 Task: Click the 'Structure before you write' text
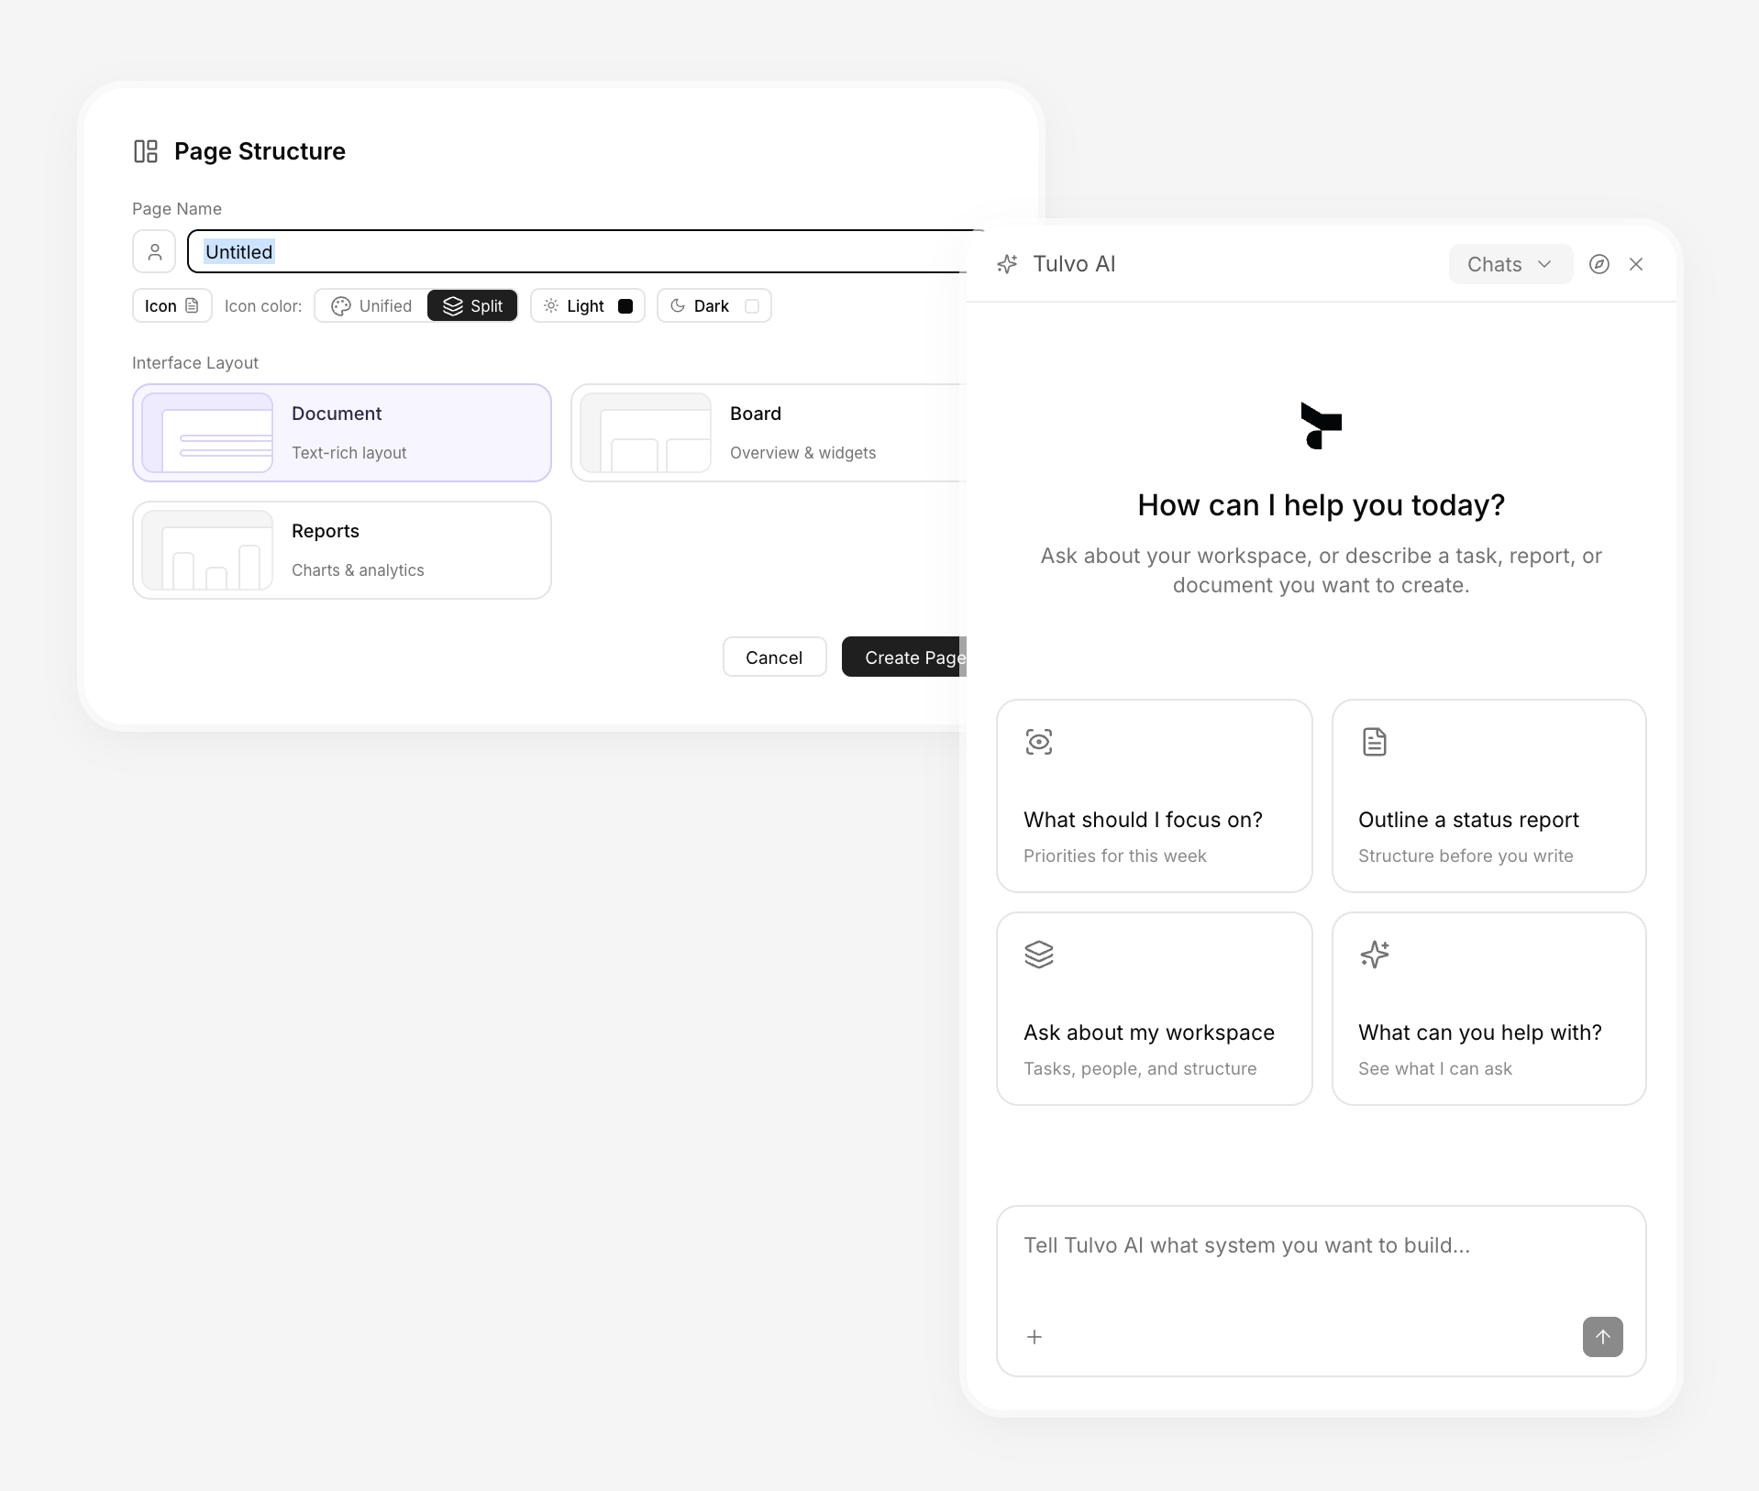pyautogui.click(x=1466, y=856)
